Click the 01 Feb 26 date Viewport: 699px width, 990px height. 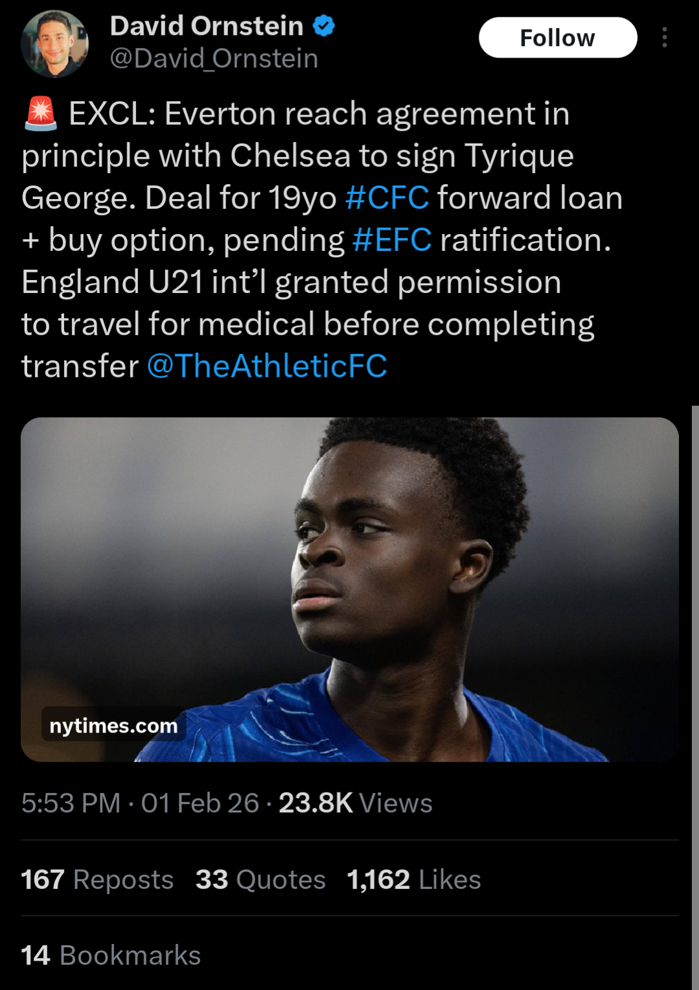200,803
